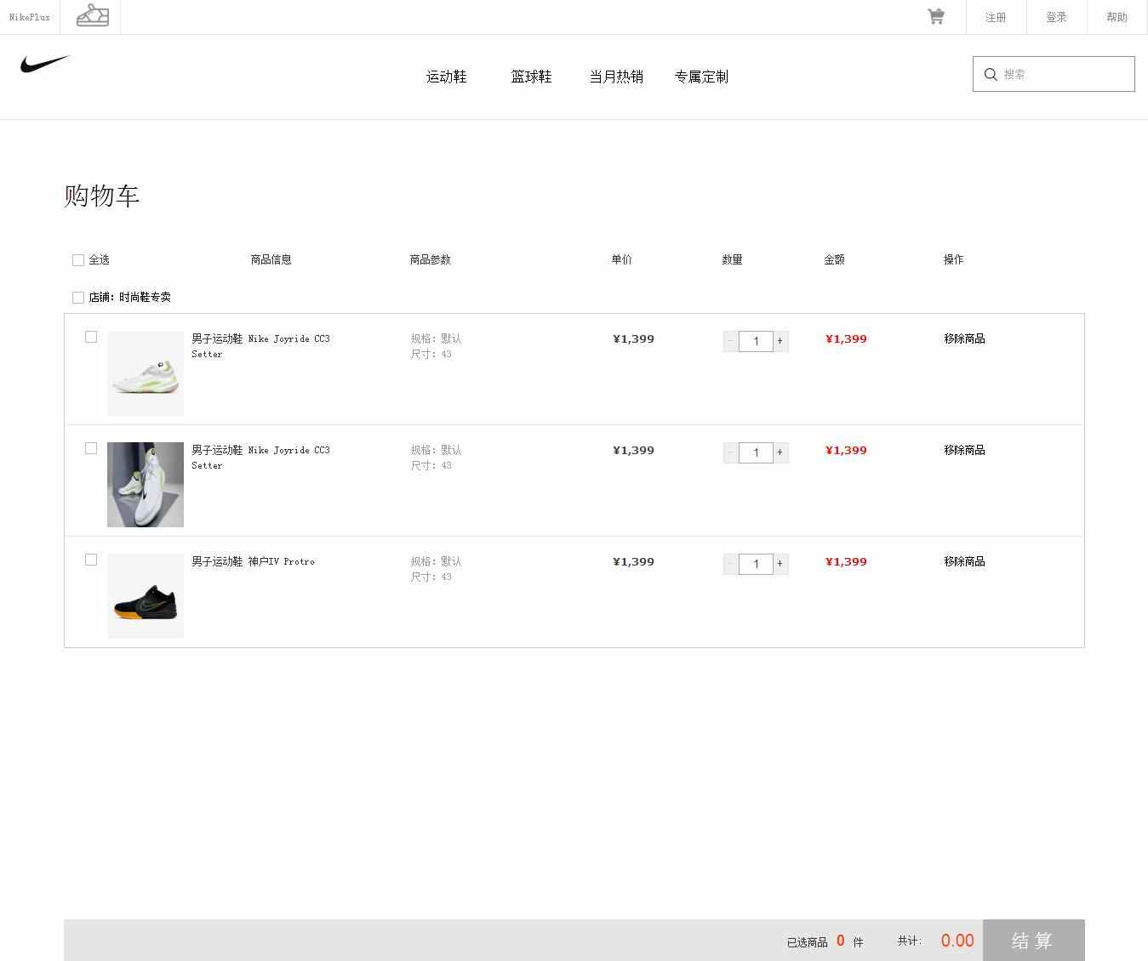Open the shopping cart icon

coord(935,16)
